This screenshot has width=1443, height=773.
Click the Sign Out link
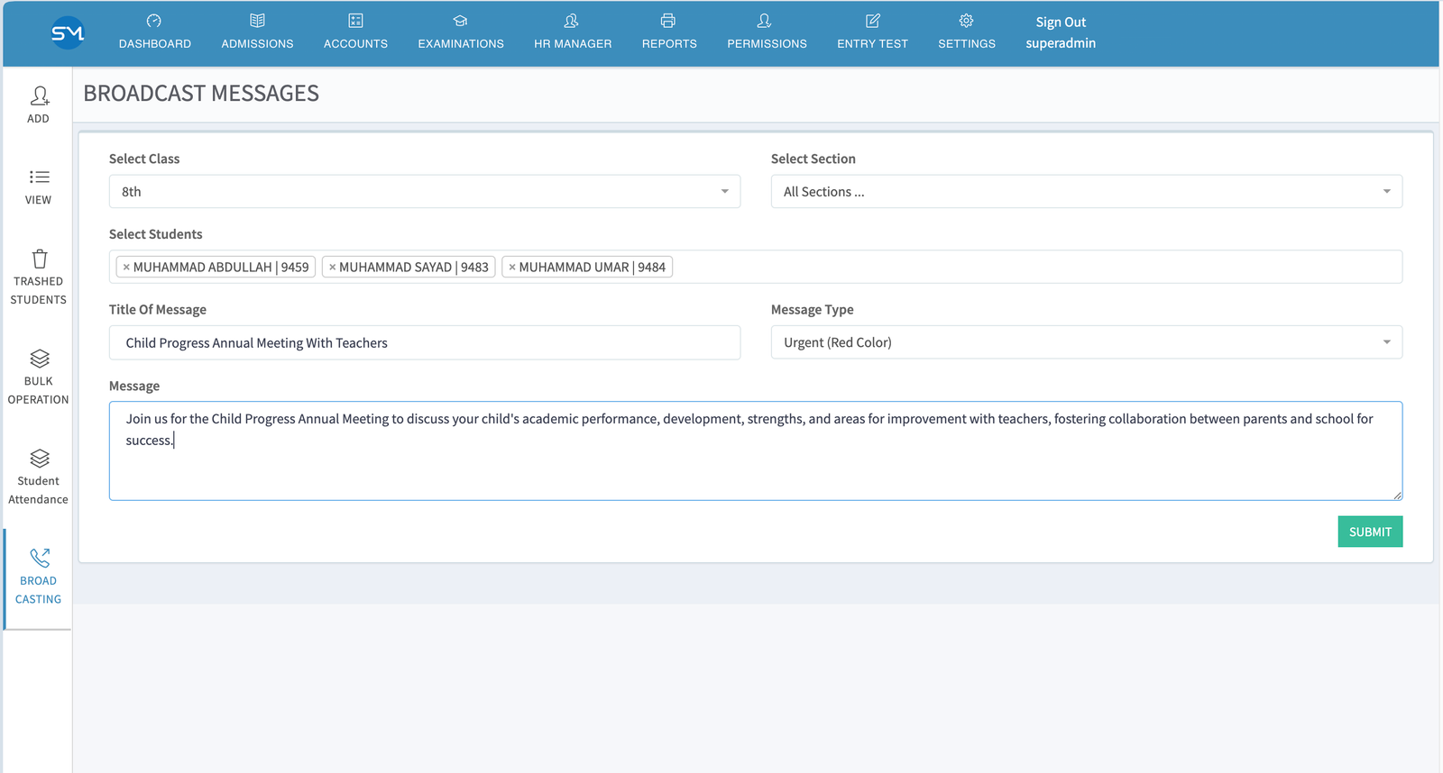pyautogui.click(x=1061, y=23)
